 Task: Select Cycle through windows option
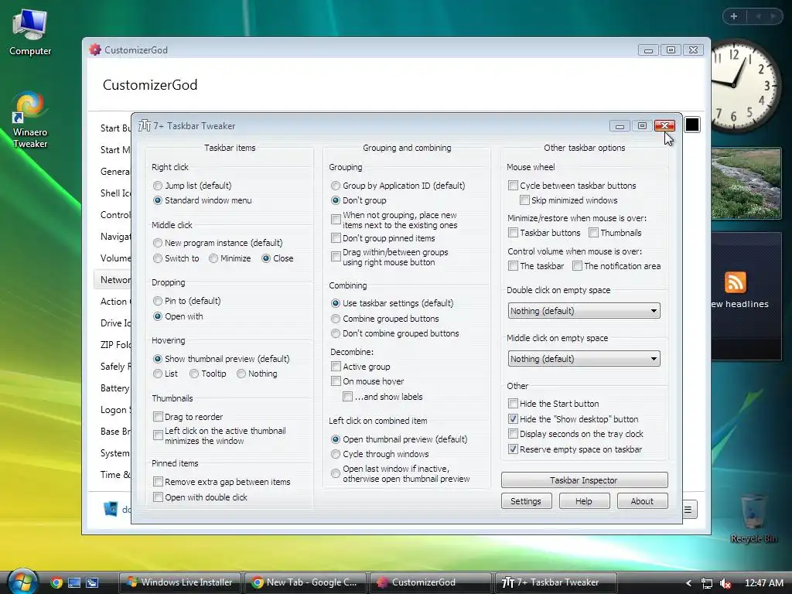tap(380, 454)
